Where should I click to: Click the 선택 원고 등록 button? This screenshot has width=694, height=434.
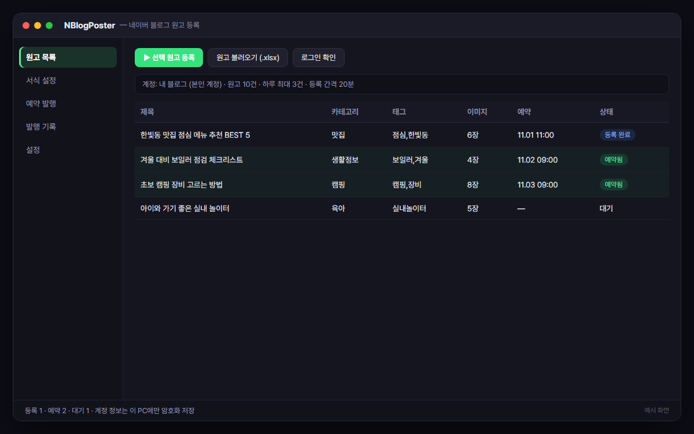(169, 57)
